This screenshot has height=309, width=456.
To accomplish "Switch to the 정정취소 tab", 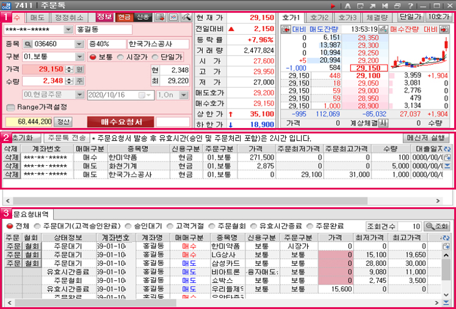I will point(69,18).
